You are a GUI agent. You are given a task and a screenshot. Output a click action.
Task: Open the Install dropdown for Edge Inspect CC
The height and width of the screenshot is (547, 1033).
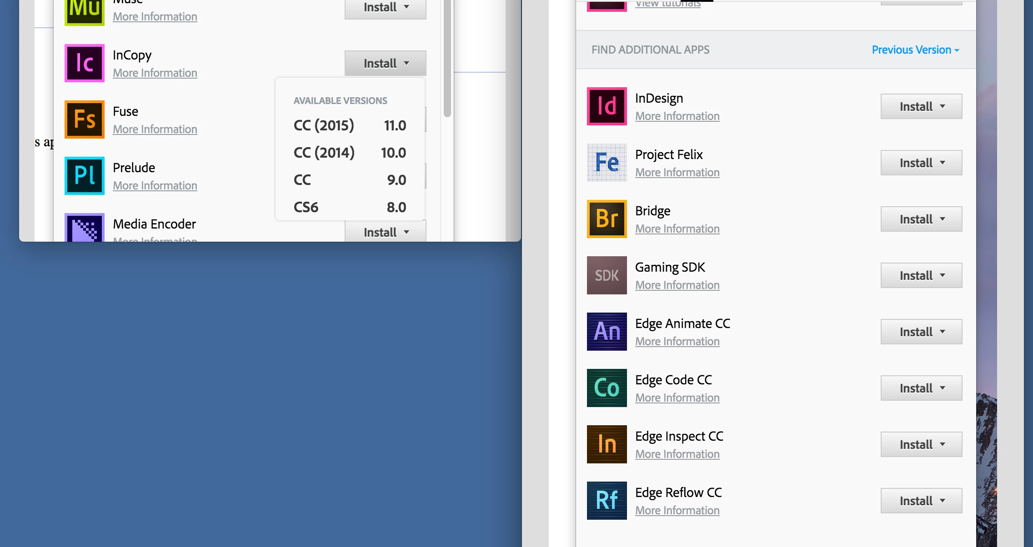click(922, 444)
